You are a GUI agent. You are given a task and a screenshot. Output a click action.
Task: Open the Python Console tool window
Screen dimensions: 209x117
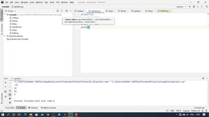pos(48,108)
